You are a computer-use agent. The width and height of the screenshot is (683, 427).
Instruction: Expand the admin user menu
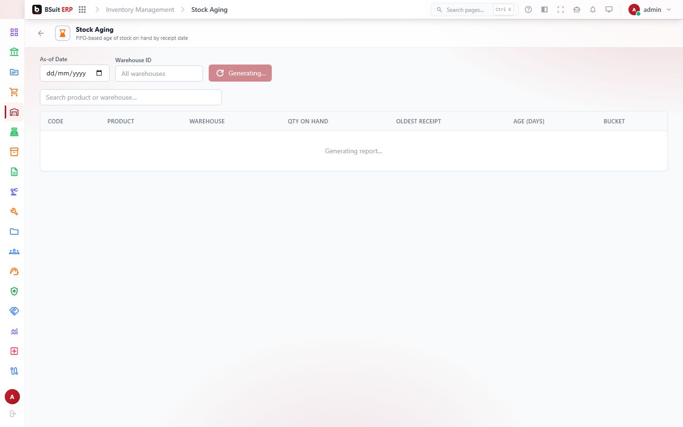click(650, 9)
